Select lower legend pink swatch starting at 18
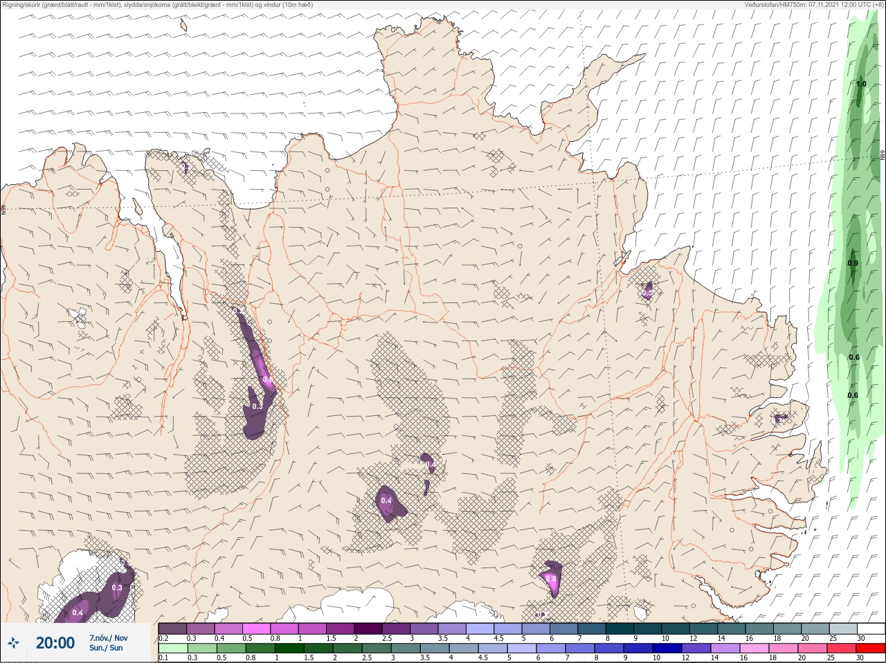Screen dimensions: 886x663 [x=783, y=648]
